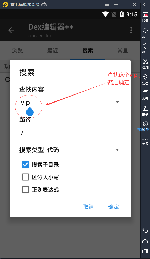Click the 减量 volume down icon
This screenshot has width=150, height=259.
pyautogui.click(x=145, y=48)
